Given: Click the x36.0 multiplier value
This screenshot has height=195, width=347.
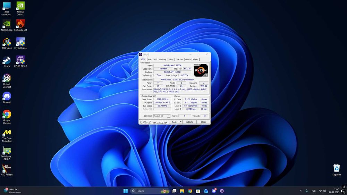Looking at the screenshot, I should (x=162, y=103).
